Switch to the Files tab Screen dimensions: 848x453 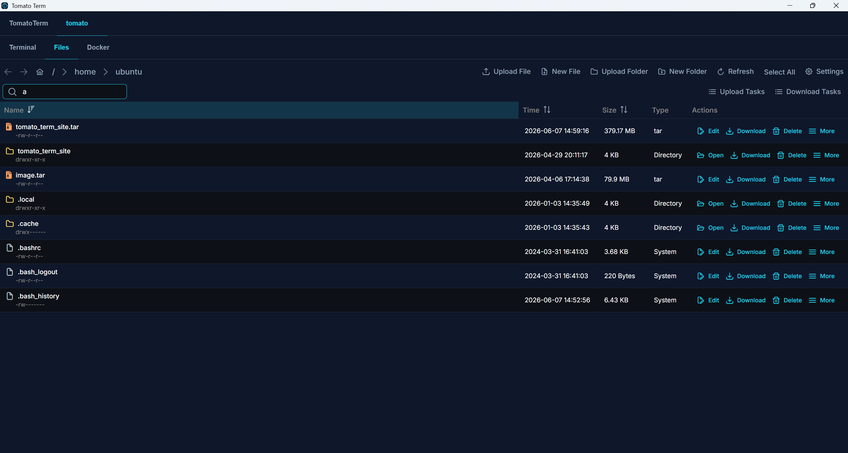pos(61,47)
